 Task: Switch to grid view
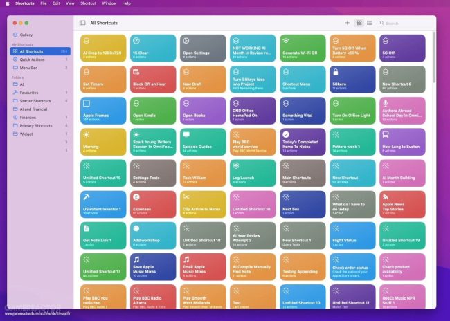pyautogui.click(x=359, y=23)
